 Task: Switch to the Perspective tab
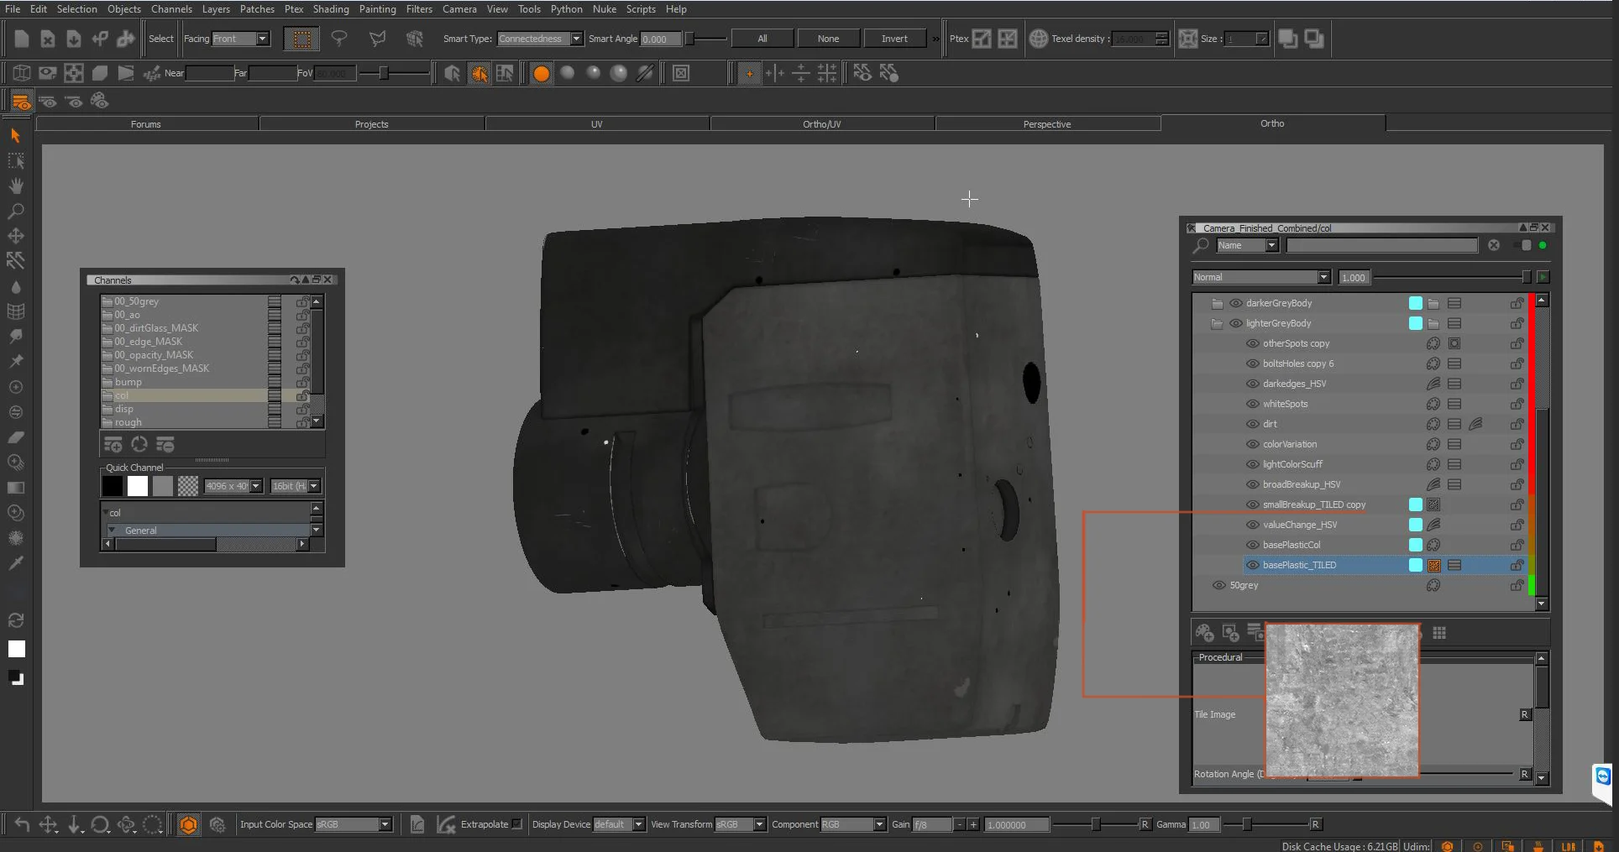1047,124
